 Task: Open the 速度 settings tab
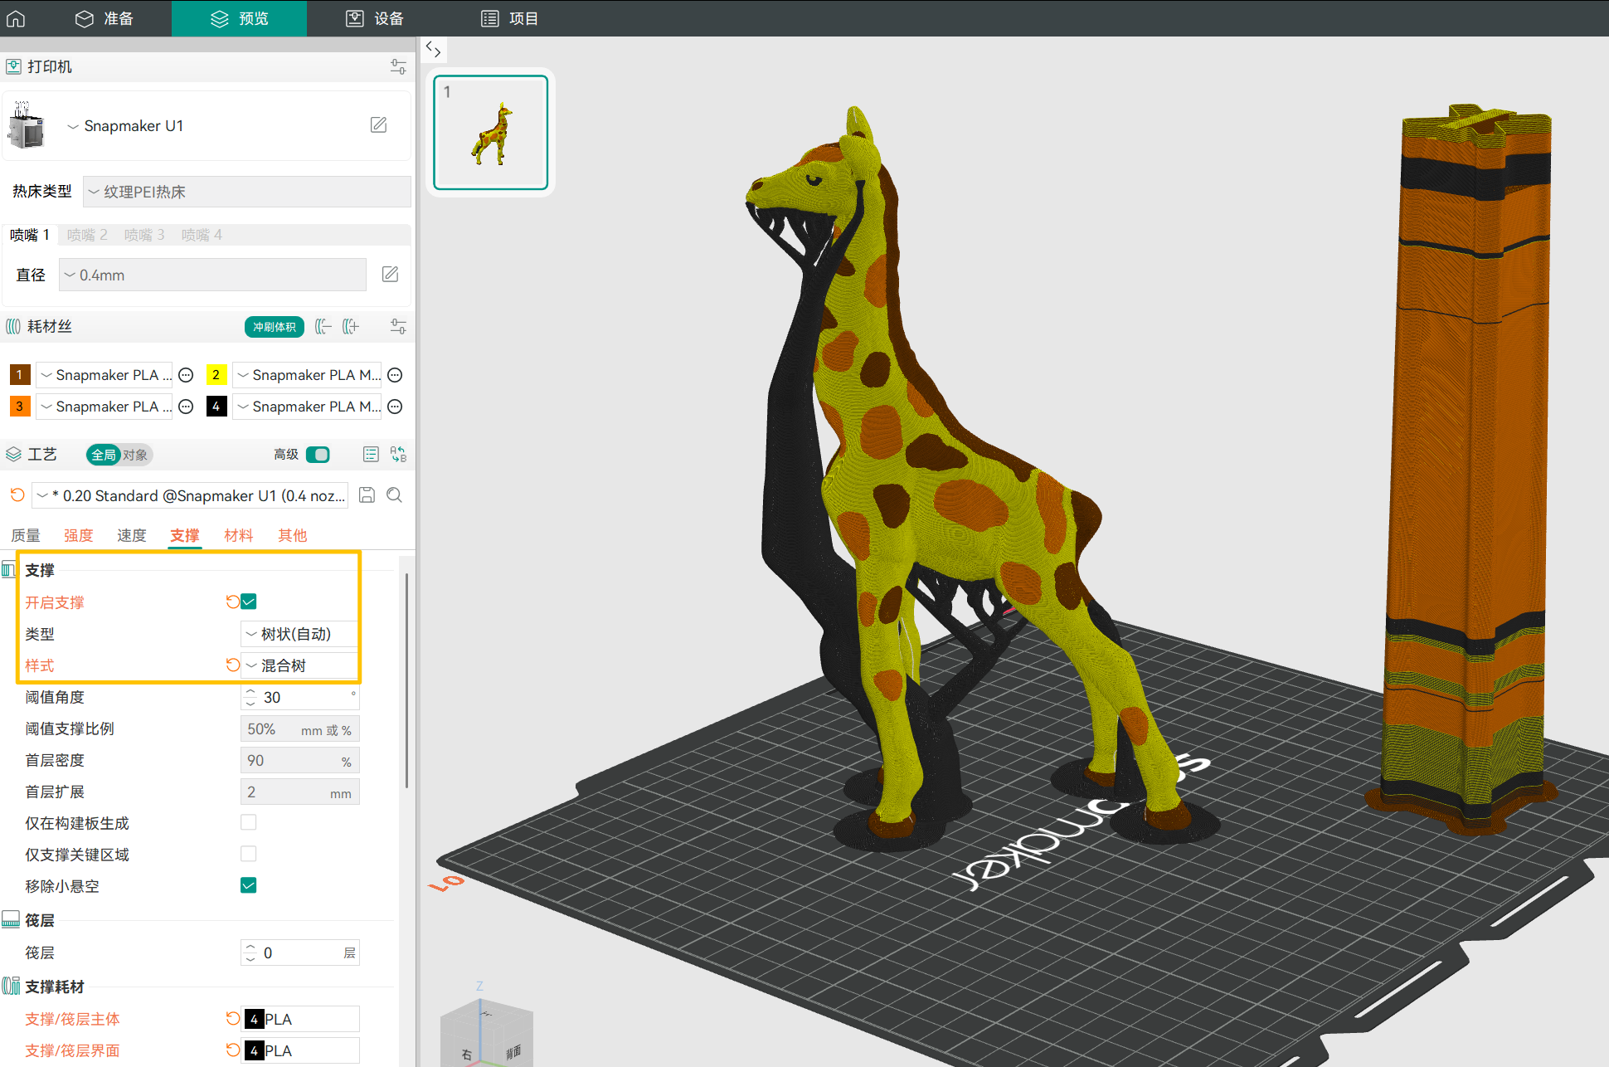(131, 535)
